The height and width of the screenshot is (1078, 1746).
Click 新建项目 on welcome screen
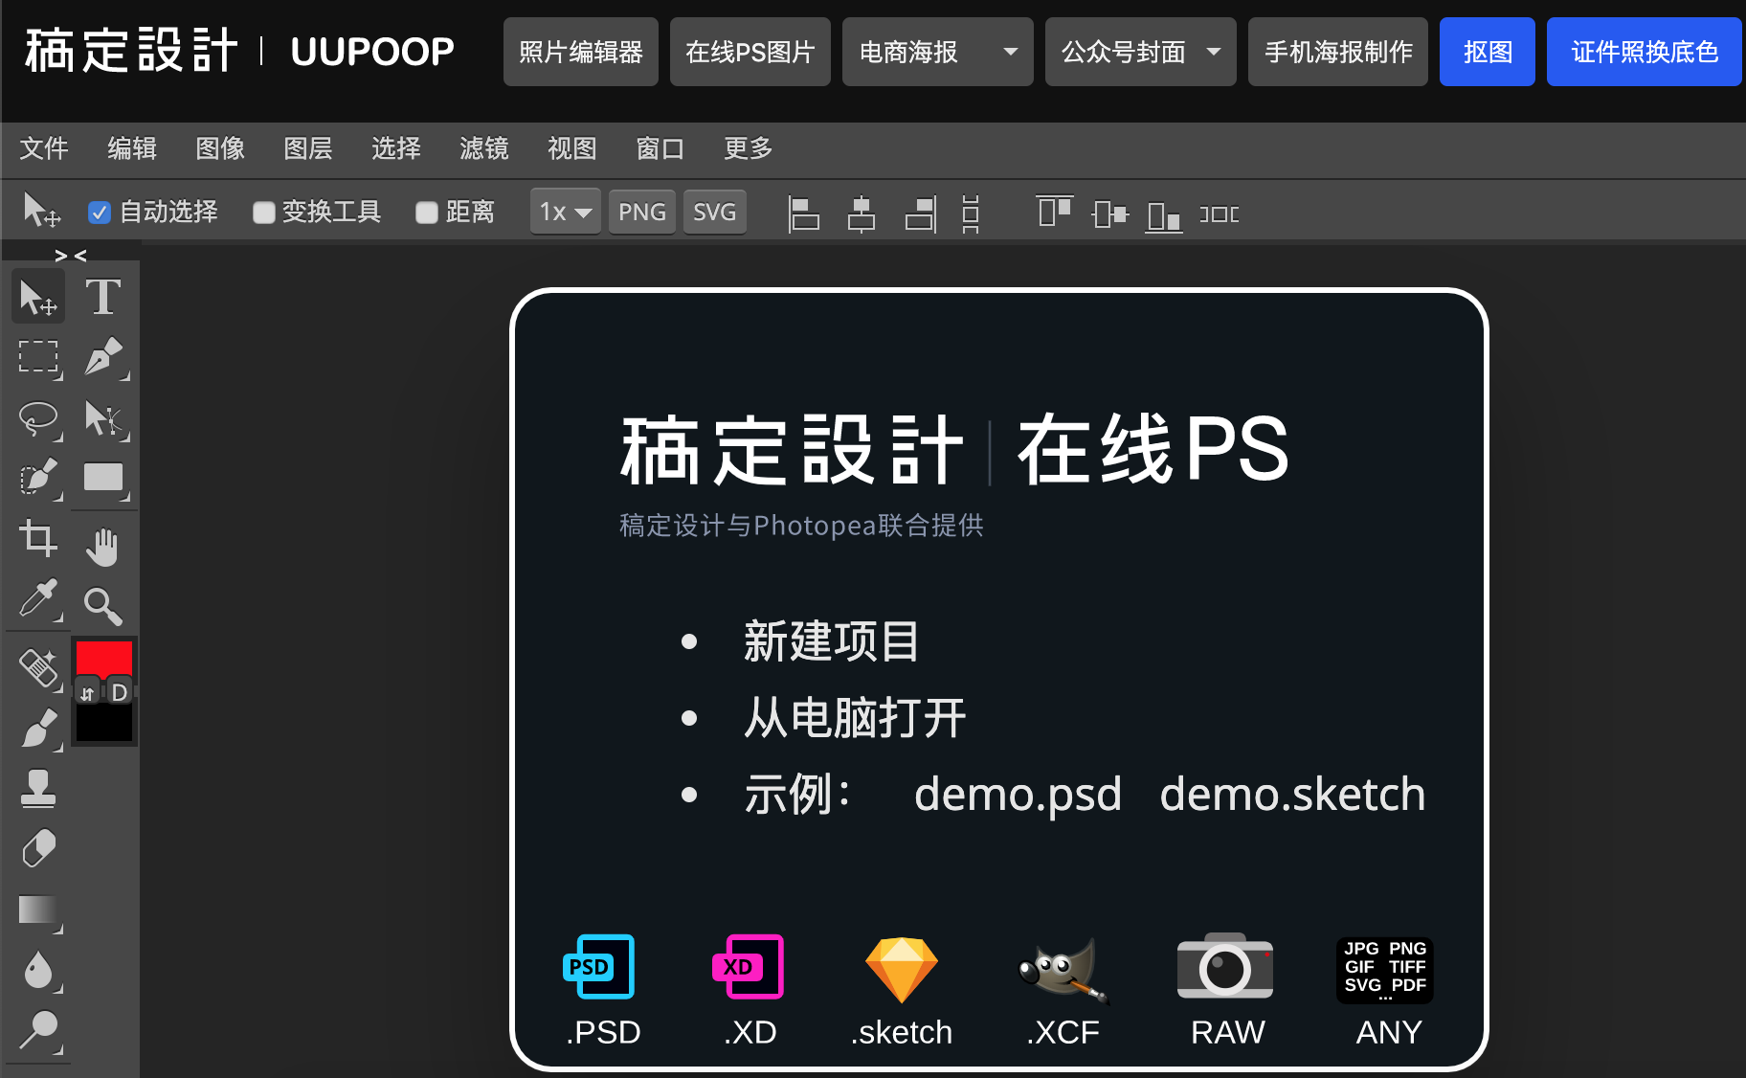point(831,641)
